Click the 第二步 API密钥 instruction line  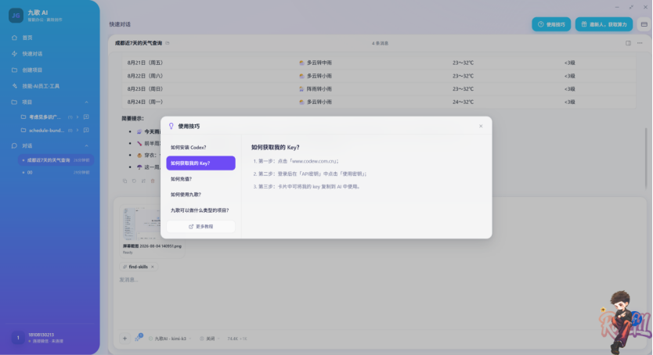310,174
